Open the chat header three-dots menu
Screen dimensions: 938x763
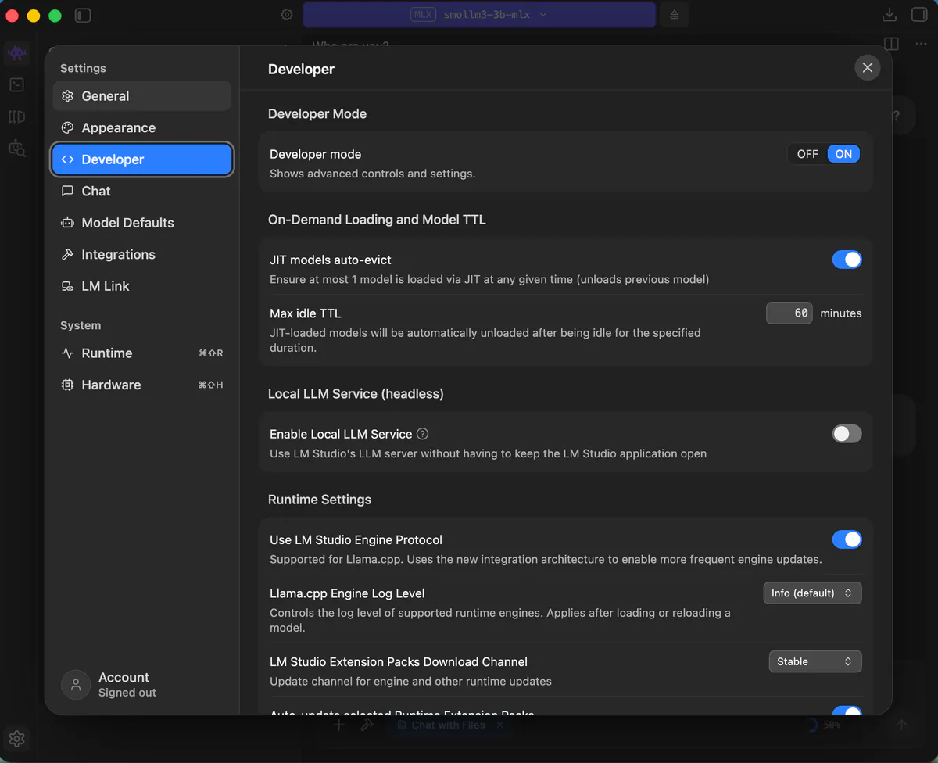(921, 44)
